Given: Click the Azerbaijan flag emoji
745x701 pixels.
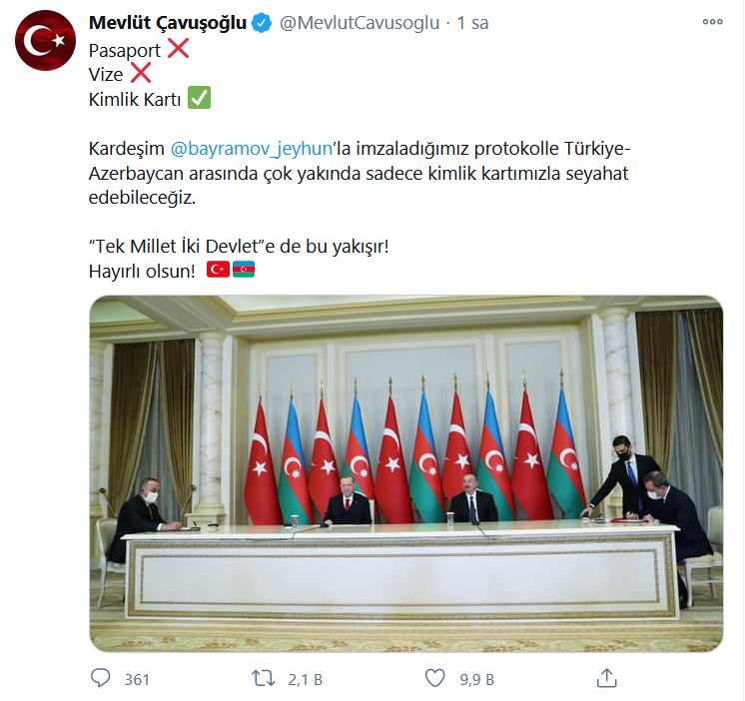Looking at the screenshot, I should pyautogui.click(x=244, y=270).
